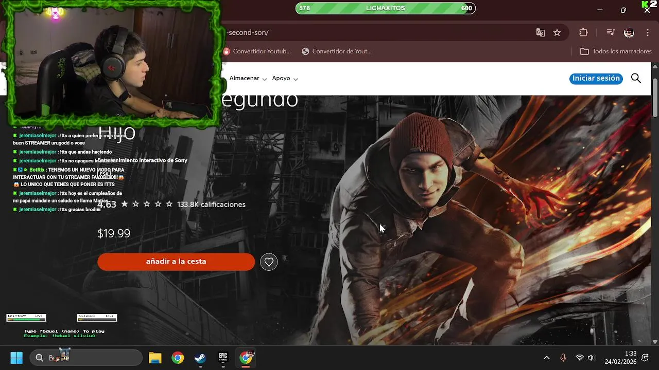
Task: Click the first filled rating star
Action: tap(125, 204)
